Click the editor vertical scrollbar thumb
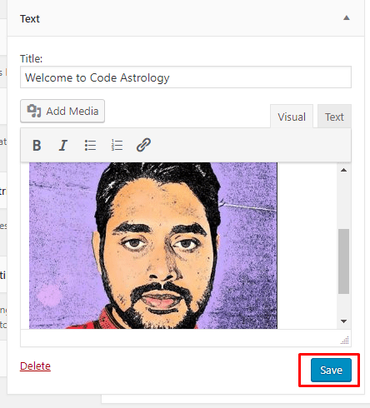The height and width of the screenshot is (408, 370). tap(344, 261)
